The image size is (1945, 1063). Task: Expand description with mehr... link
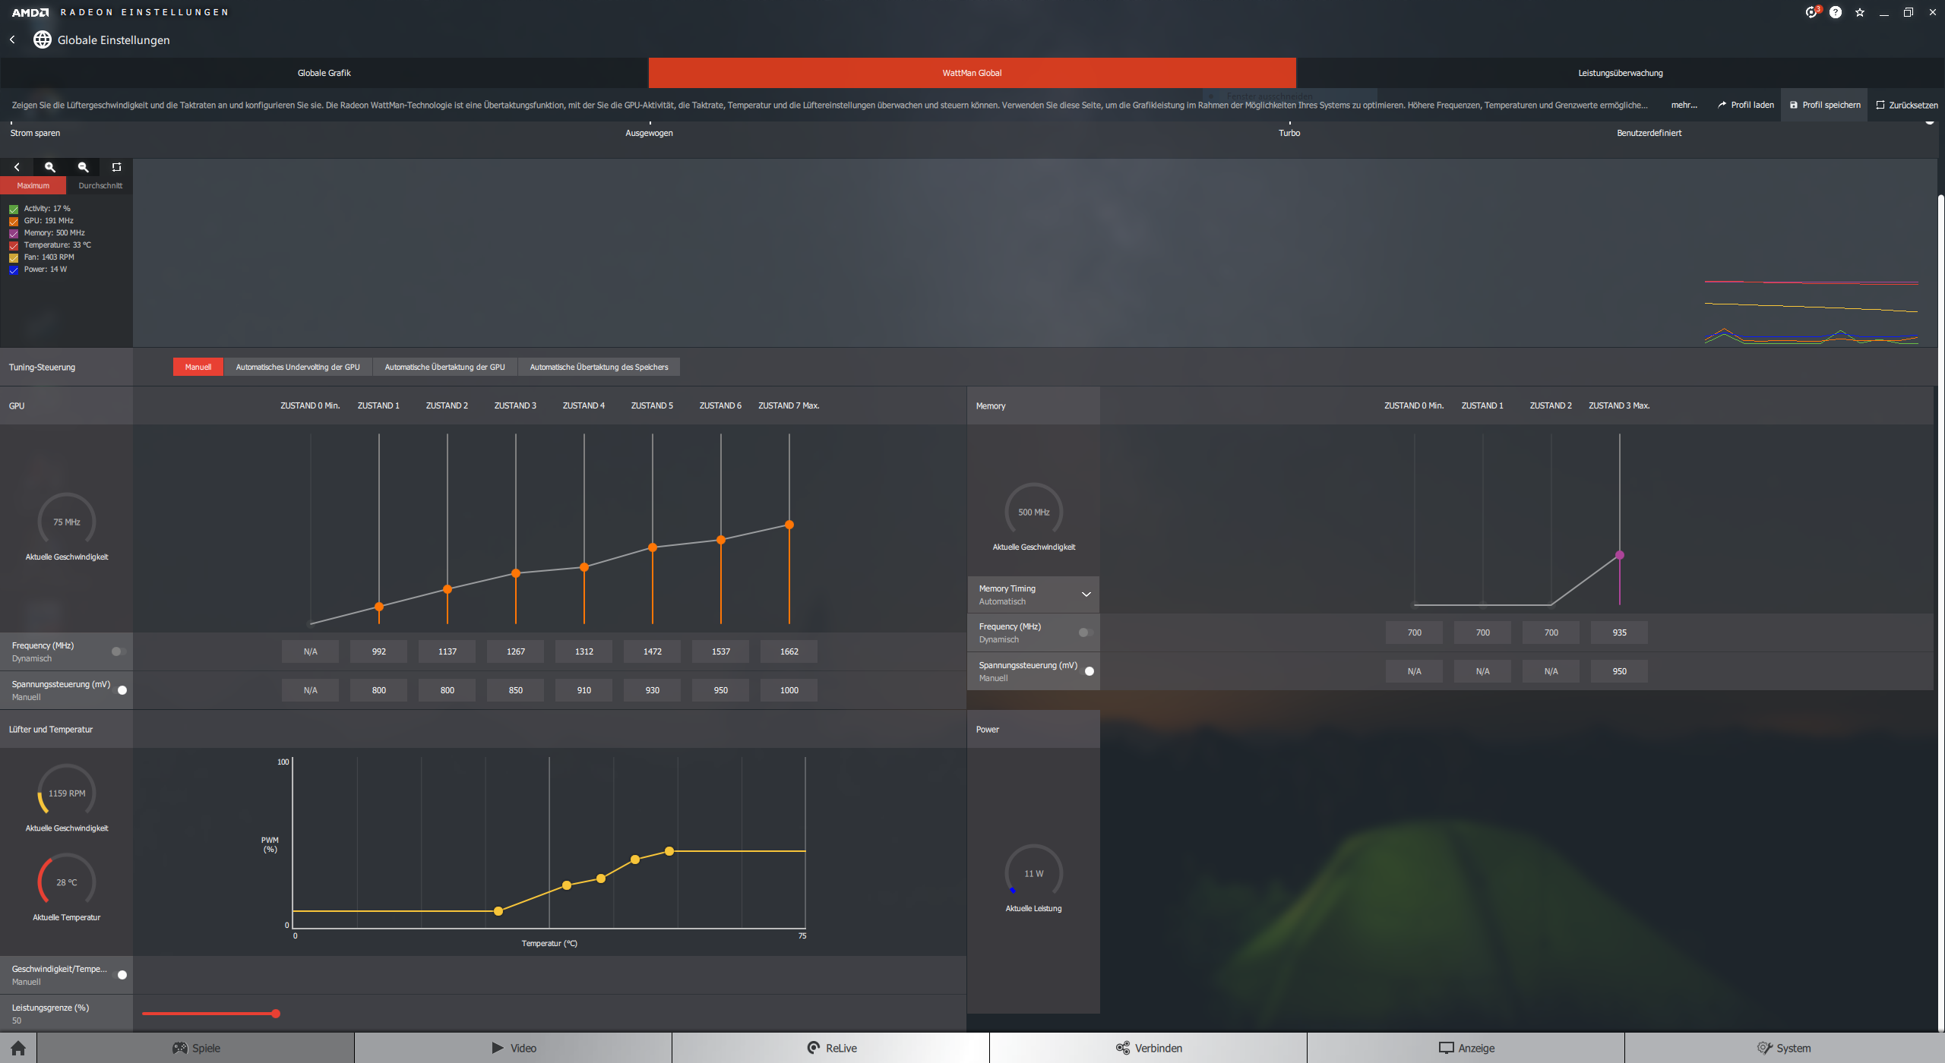tap(1684, 105)
